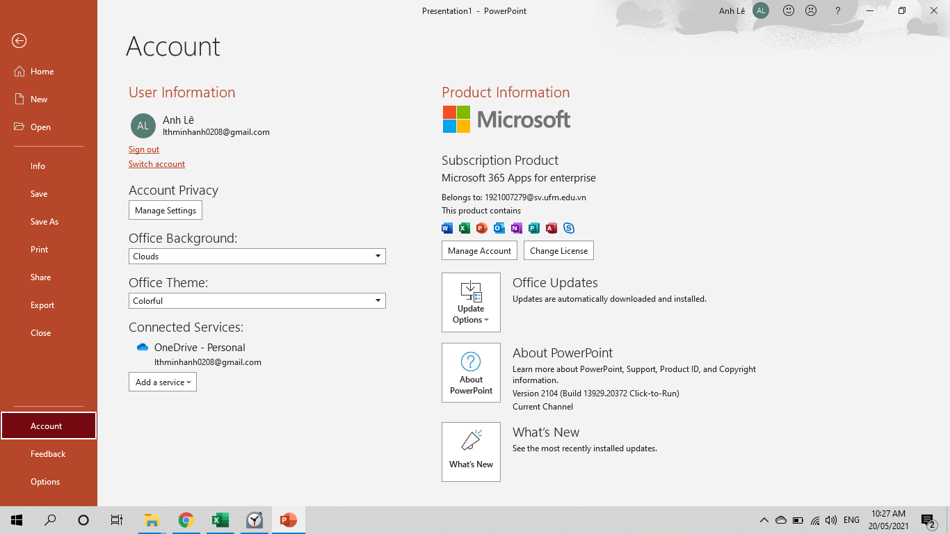This screenshot has height=534, width=950.
Task: Open Print in the sidebar
Action: tap(49, 250)
